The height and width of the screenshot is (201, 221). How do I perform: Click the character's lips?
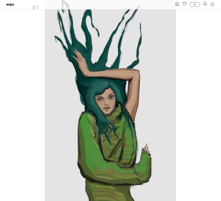click(106, 108)
